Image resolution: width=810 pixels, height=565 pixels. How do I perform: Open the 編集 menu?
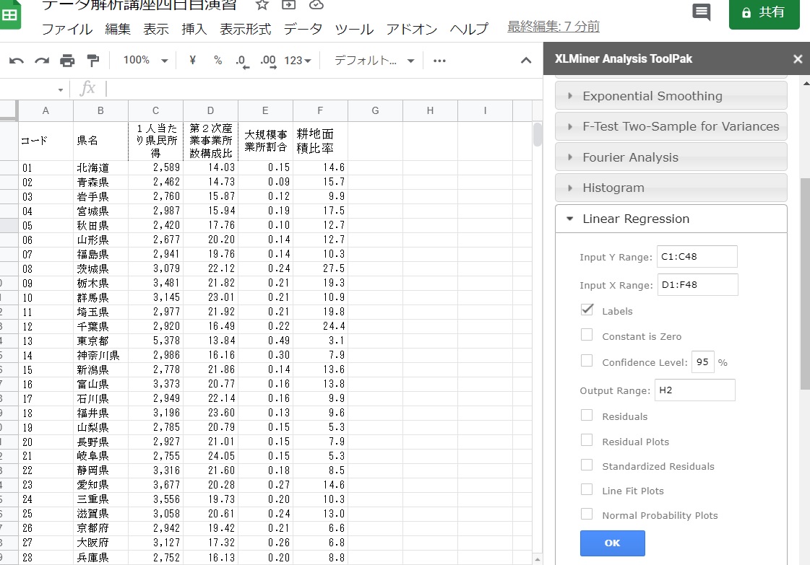118,29
